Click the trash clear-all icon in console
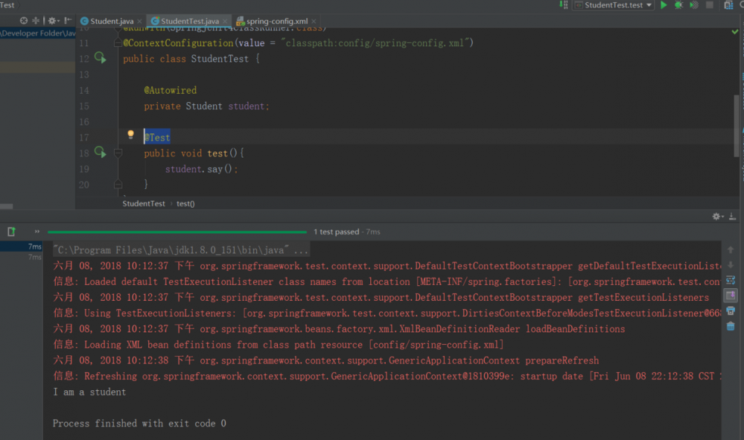Screen dimensions: 744x440 coord(731,325)
